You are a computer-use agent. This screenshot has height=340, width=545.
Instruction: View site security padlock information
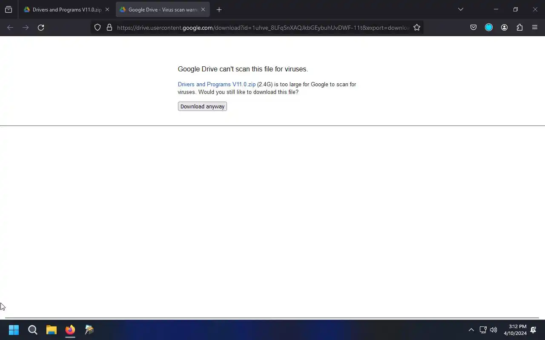click(109, 28)
